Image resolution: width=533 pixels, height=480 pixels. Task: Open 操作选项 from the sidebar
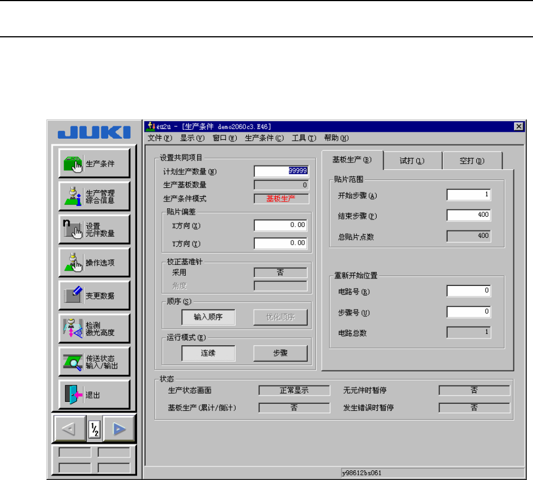point(94,263)
